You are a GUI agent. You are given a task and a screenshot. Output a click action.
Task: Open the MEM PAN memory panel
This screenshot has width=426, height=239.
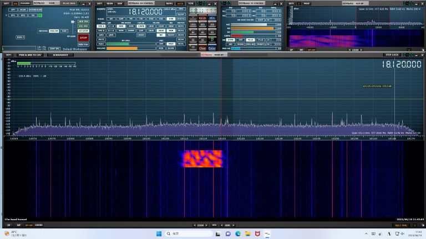point(83,44)
